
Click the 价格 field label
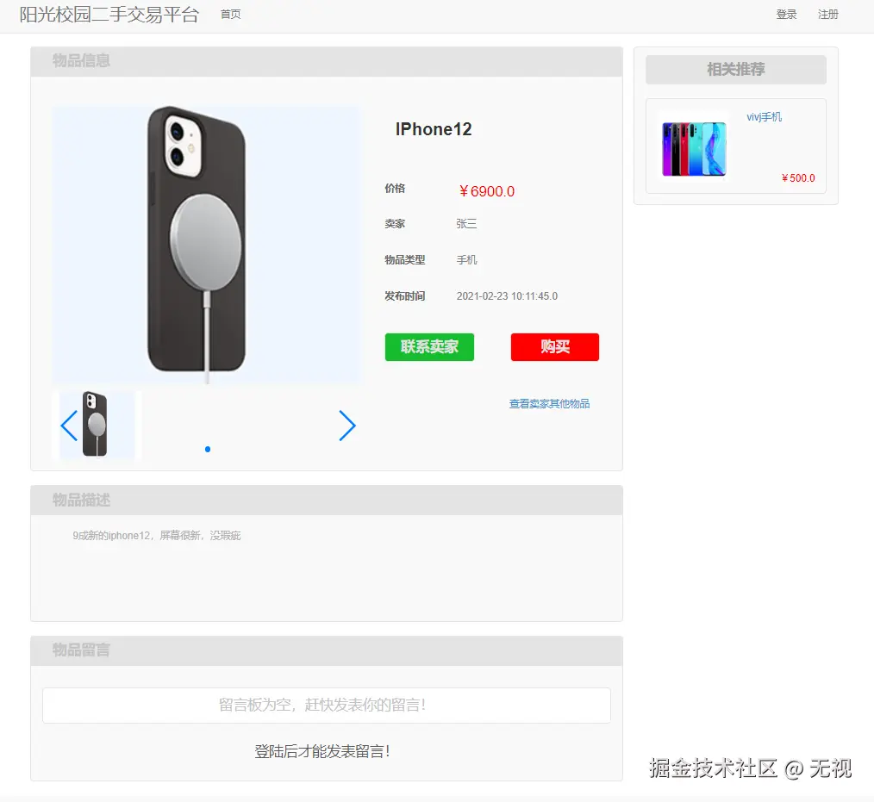click(395, 189)
